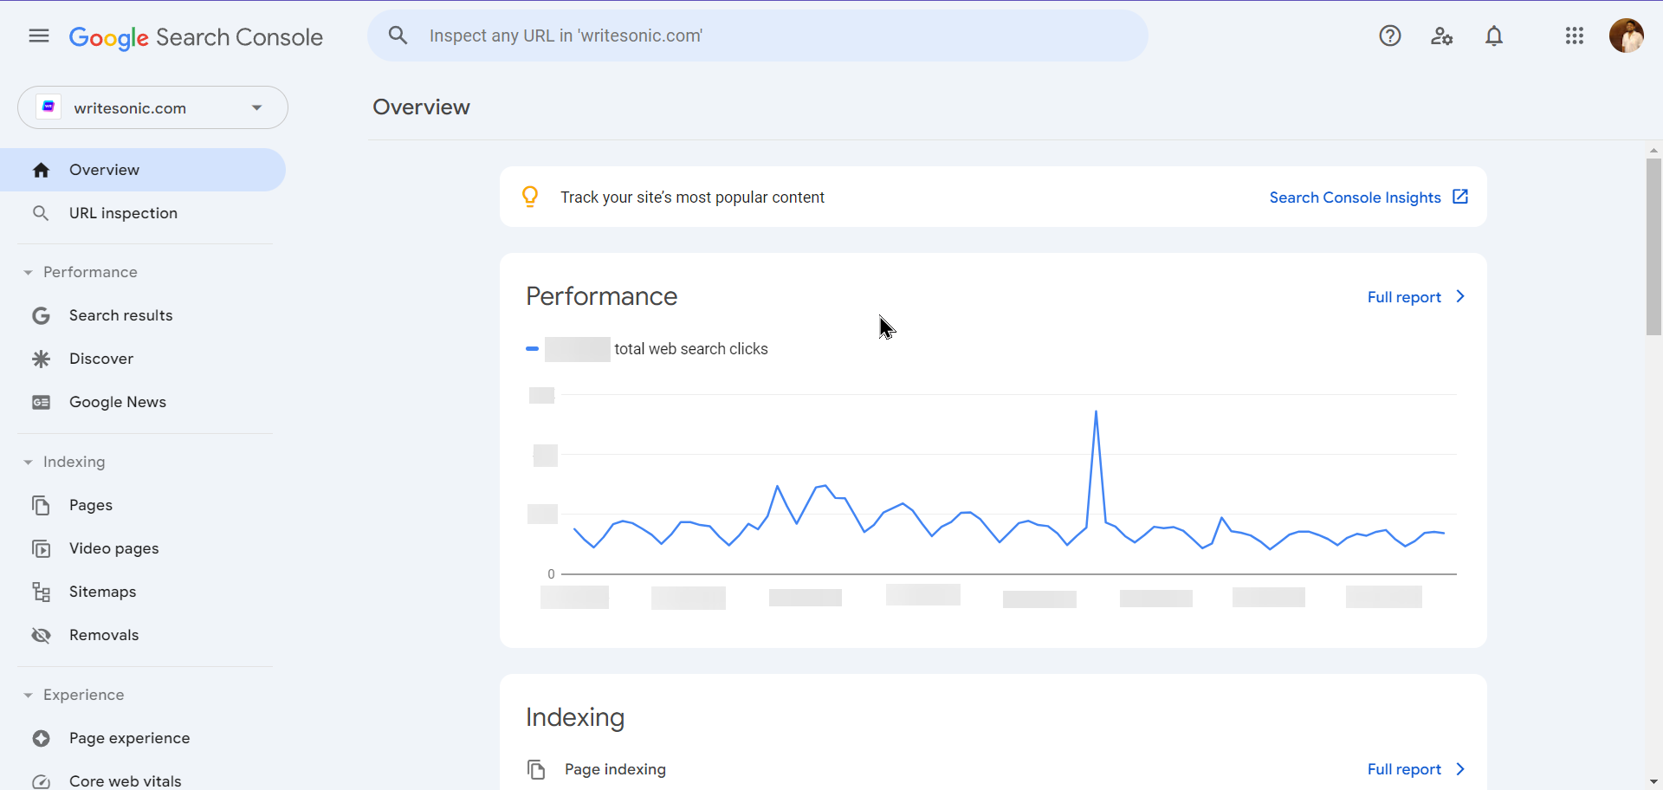Select URL inspection in the sidebar
1663x790 pixels.
click(x=122, y=212)
